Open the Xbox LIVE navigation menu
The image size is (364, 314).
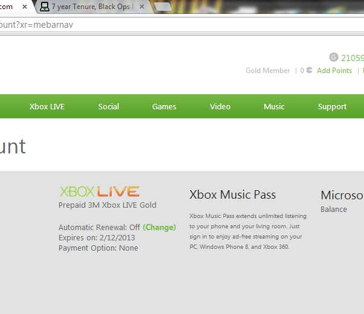[x=47, y=107]
